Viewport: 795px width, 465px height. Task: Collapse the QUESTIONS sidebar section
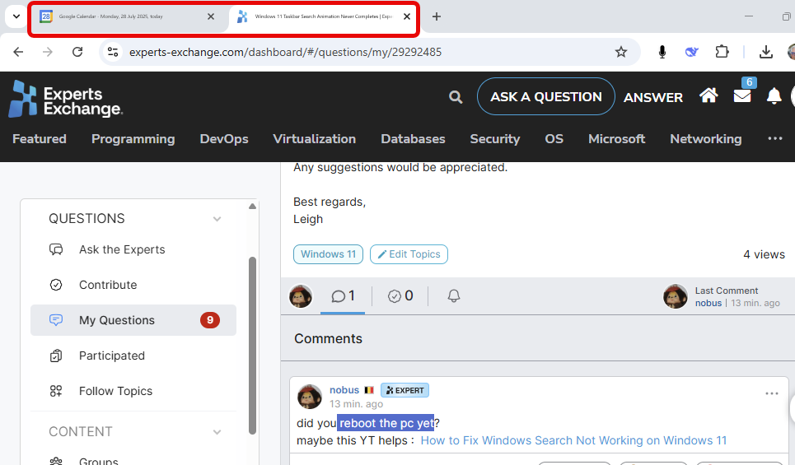[217, 219]
